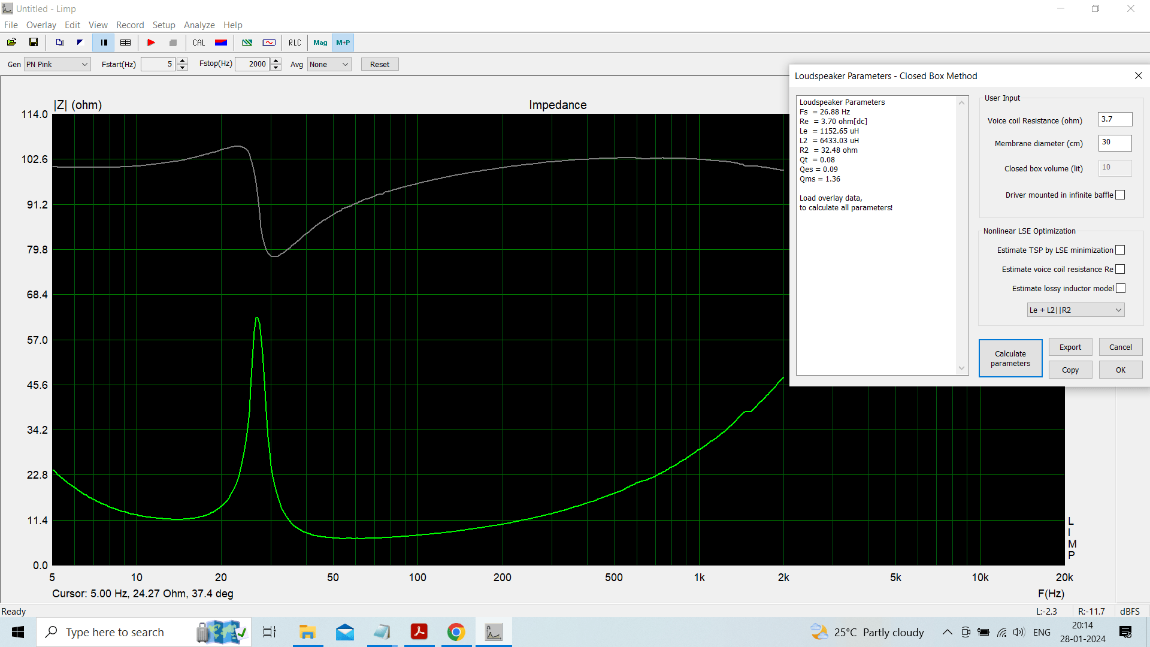Click the Limp app taskbar icon
The height and width of the screenshot is (647, 1150).
pos(494,632)
